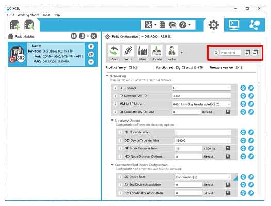
Task: Write CH Channel parameter
Action: 251,88
